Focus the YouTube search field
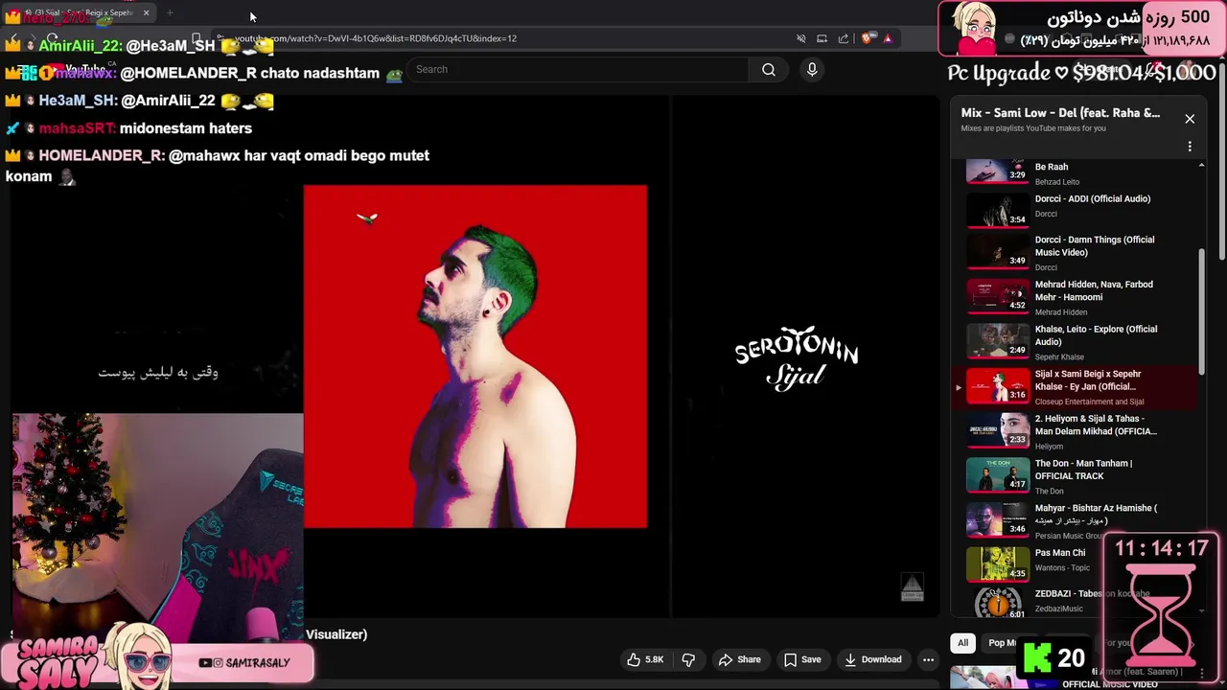 pos(578,69)
